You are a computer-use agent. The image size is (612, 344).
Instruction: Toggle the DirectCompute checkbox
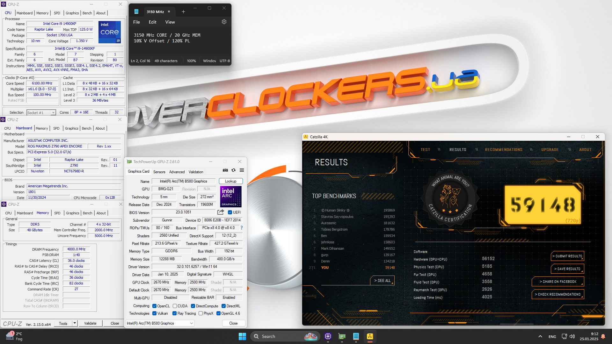click(x=193, y=306)
